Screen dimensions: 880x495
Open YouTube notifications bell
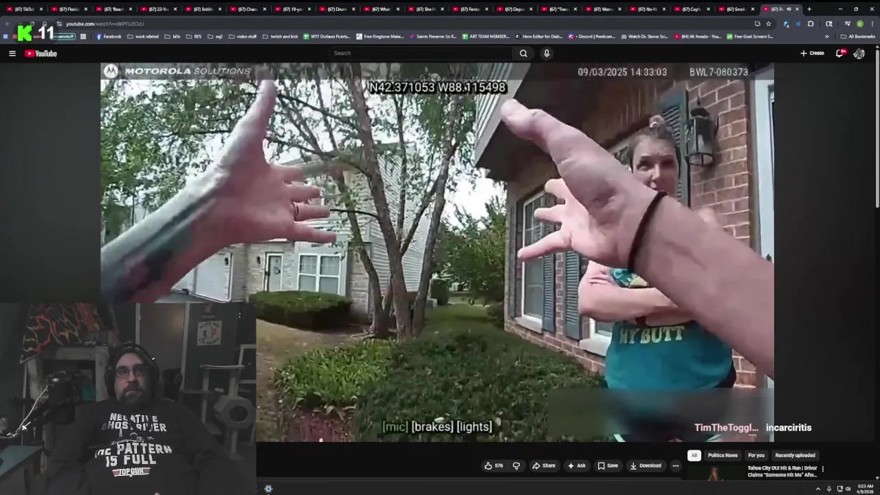point(839,53)
